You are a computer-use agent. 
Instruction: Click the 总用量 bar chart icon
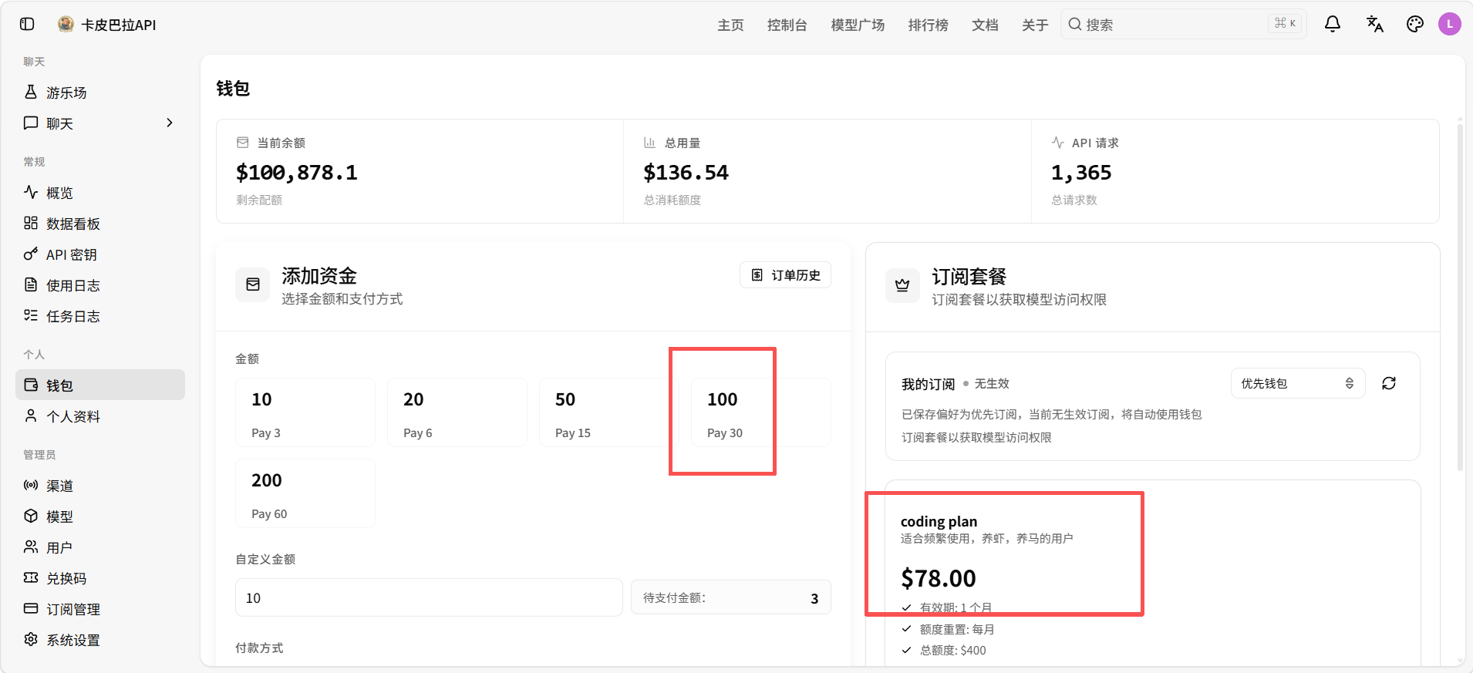click(x=649, y=143)
